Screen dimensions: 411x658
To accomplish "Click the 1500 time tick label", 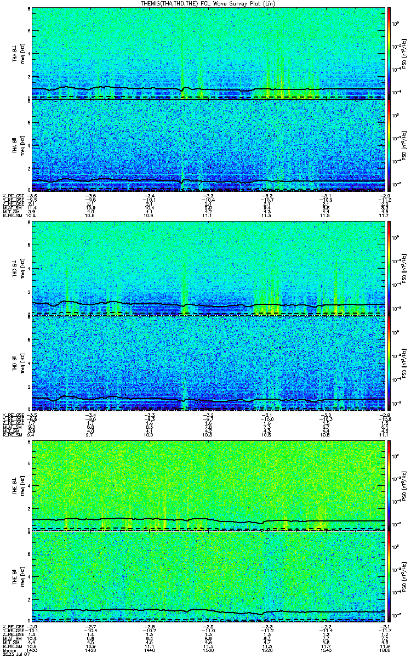I will point(209,651).
